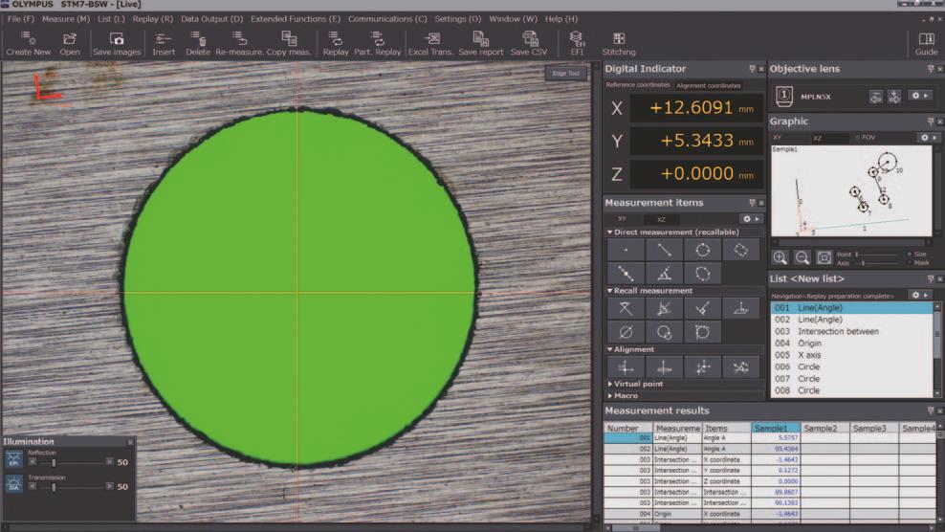Select the Mask radio option in Graphic
The width and height of the screenshot is (945, 532).
point(909,262)
